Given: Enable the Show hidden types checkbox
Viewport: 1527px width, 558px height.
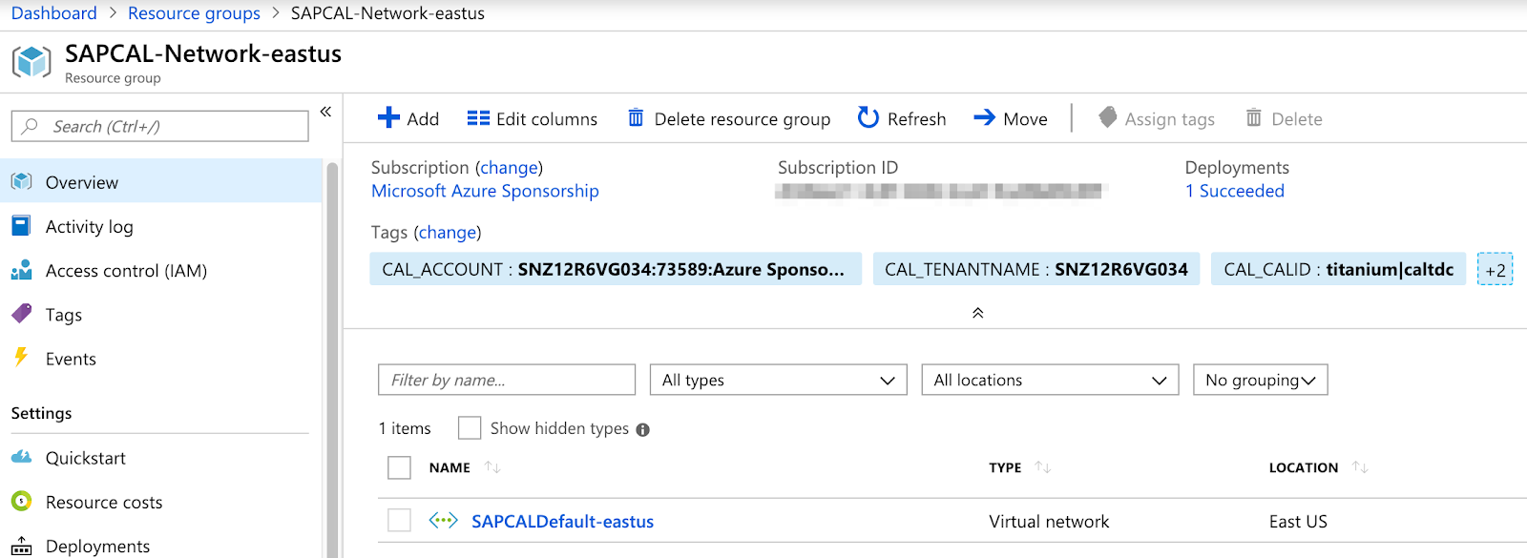Looking at the screenshot, I should pyautogui.click(x=470, y=428).
